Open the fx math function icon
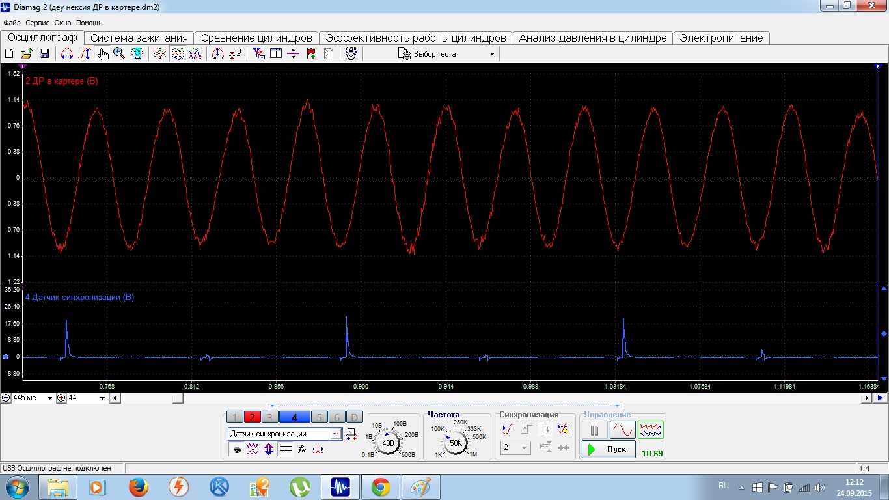The height and width of the screenshot is (500, 889). click(302, 449)
